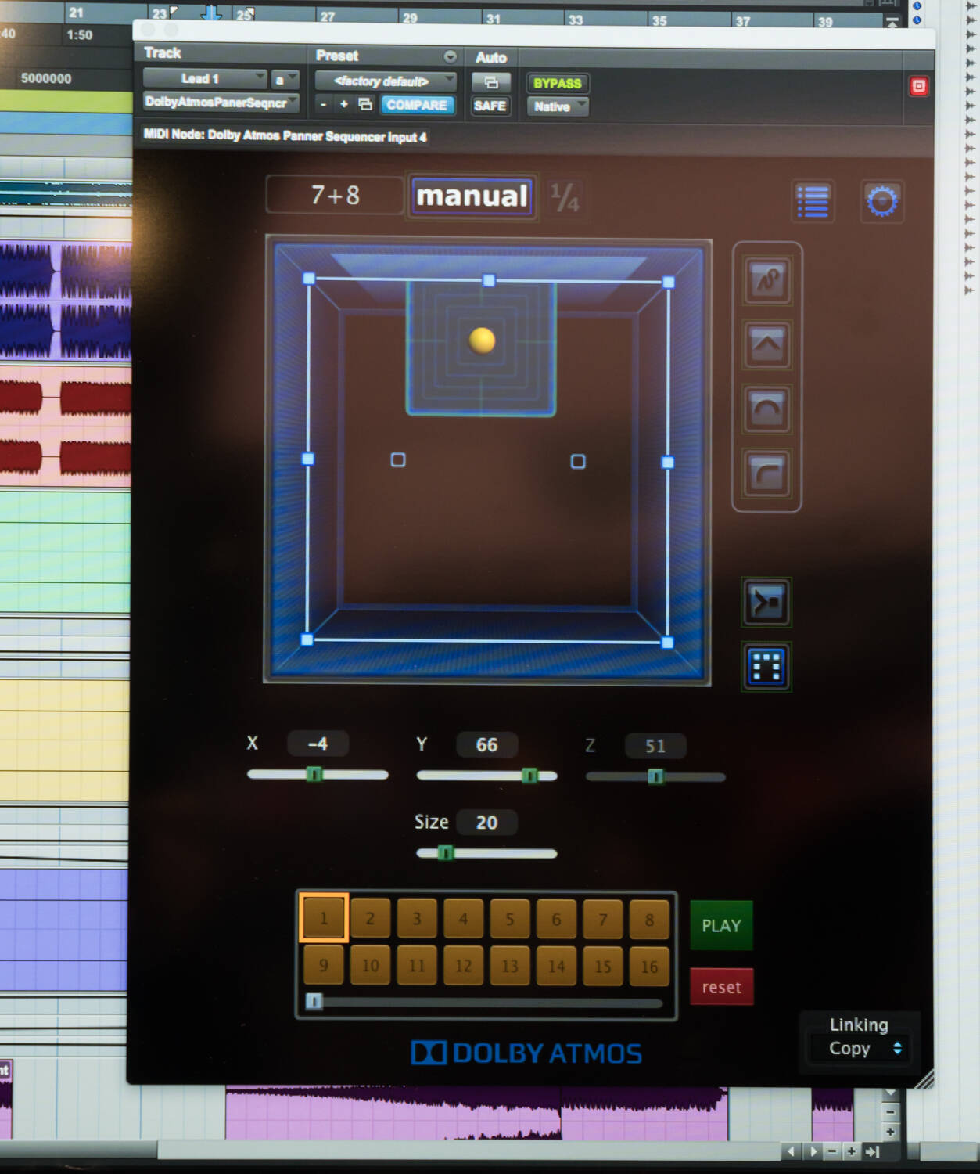Select the triangle peak path shape button
This screenshot has width=980, height=1174.
click(766, 344)
